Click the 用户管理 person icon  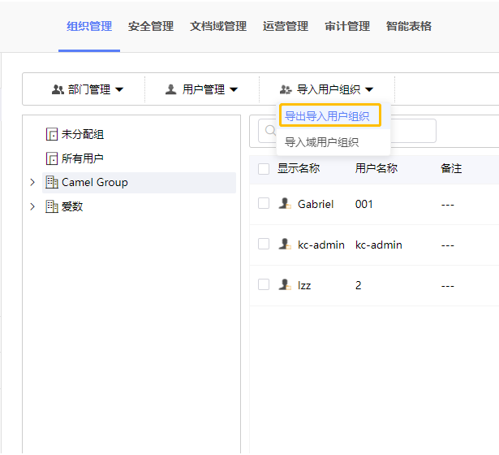click(171, 89)
